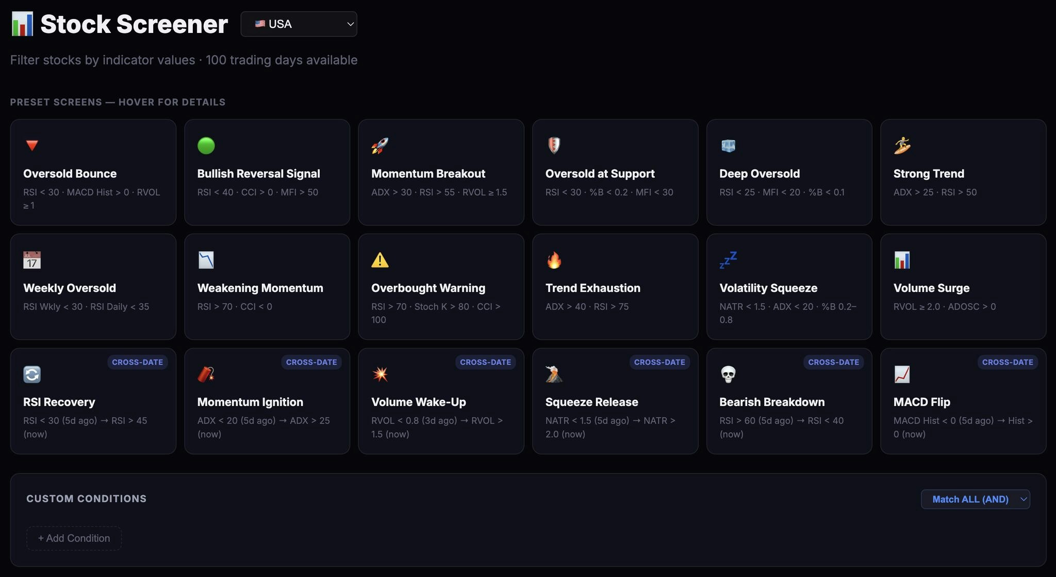This screenshot has height=577, width=1056.
Task: Click the shield icon on Oversold at Support
Action: pyautogui.click(x=554, y=146)
